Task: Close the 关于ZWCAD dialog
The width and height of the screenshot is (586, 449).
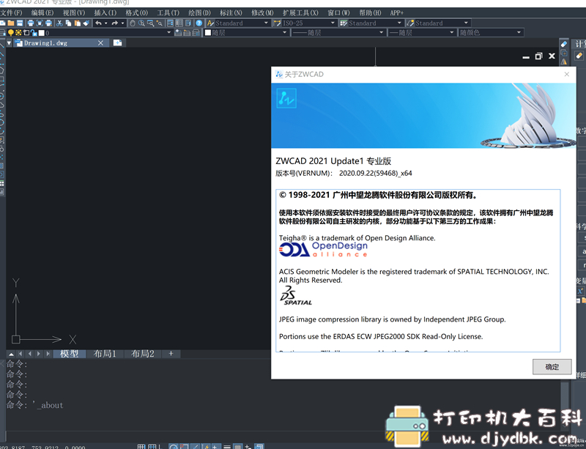Action: click(566, 75)
